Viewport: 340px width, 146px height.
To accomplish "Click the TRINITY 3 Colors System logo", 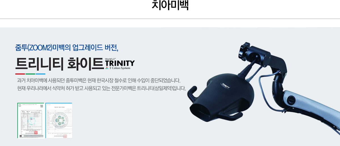I will coord(120,64).
